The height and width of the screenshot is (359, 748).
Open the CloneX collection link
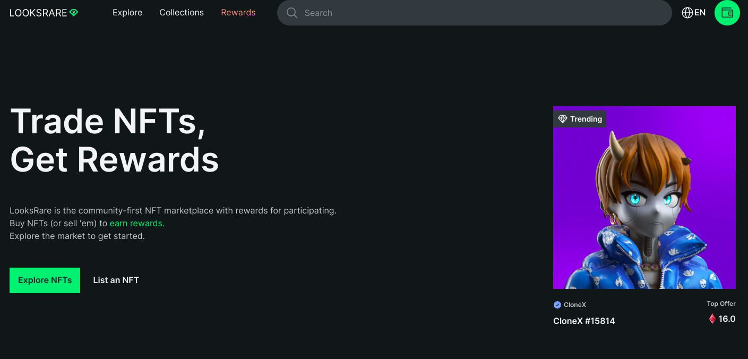(x=574, y=305)
